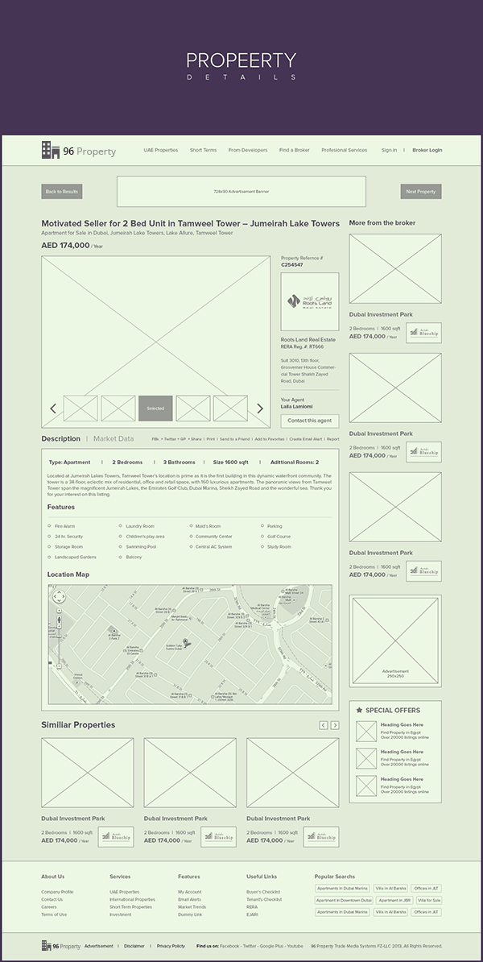
Task: Click the star icon beside Special Offers
Action: [359, 711]
